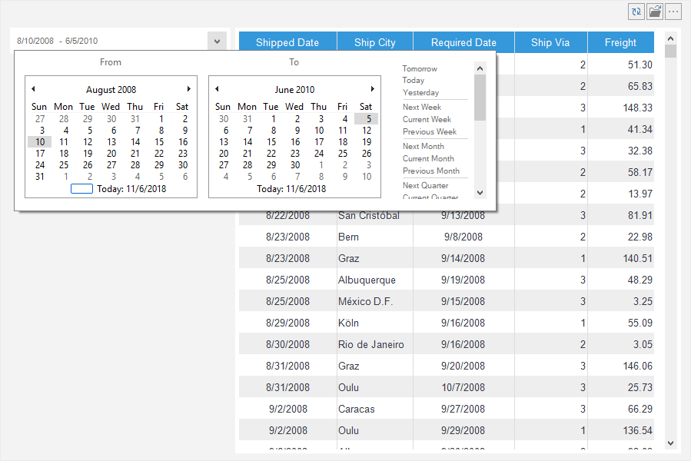Select August 15 in From calendar
The height and width of the screenshot is (461, 691).
click(x=159, y=141)
